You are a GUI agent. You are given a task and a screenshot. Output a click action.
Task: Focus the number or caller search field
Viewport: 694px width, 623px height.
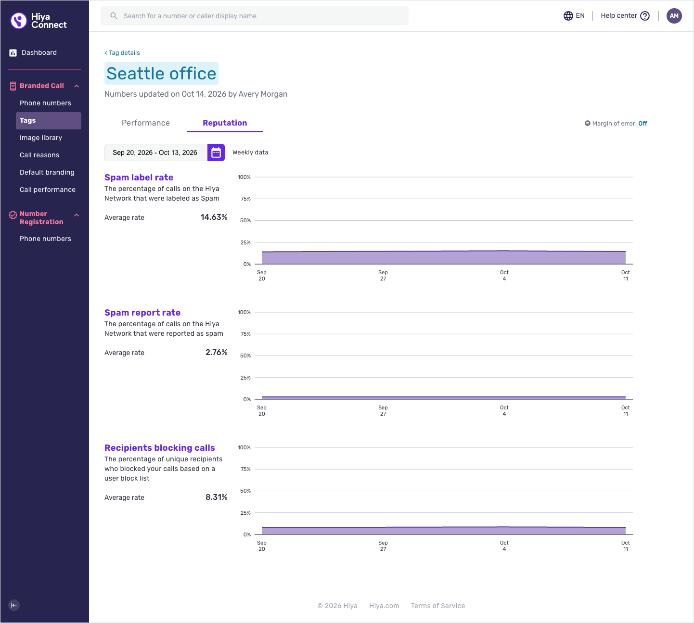[x=255, y=16]
